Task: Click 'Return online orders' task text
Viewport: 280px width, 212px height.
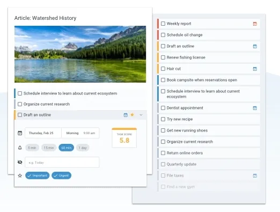Action: (185, 153)
